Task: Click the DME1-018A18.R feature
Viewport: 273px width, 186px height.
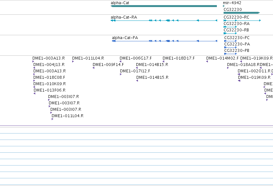Action: [228, 68]
